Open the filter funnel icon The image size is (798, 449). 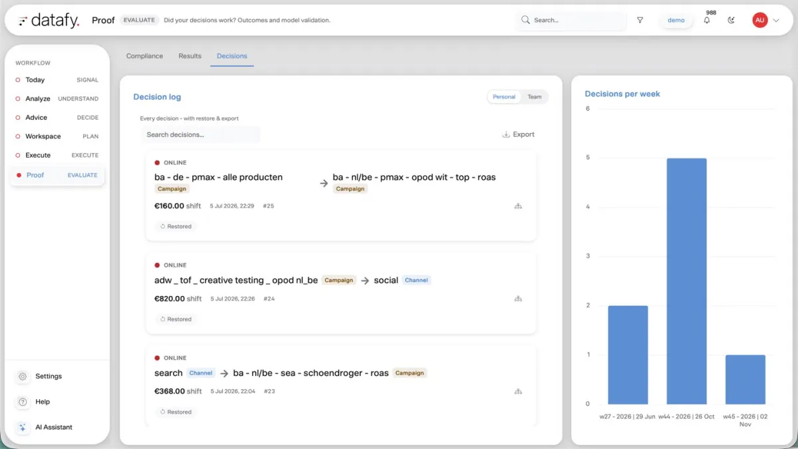coord(640,20)
